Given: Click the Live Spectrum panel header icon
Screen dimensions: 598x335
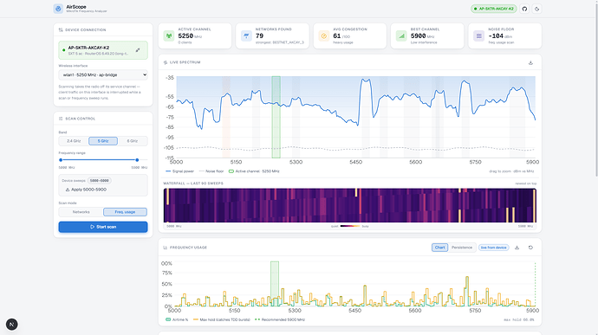Looking at the screenshot, I should [x=166, y=62].
